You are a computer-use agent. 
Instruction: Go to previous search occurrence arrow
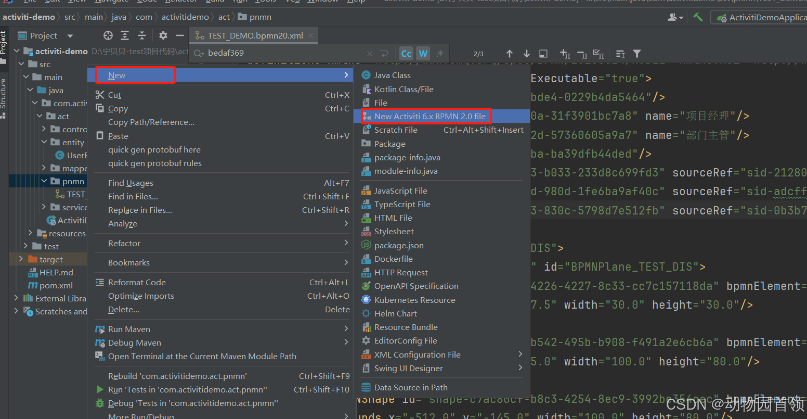tap(510, 54)
